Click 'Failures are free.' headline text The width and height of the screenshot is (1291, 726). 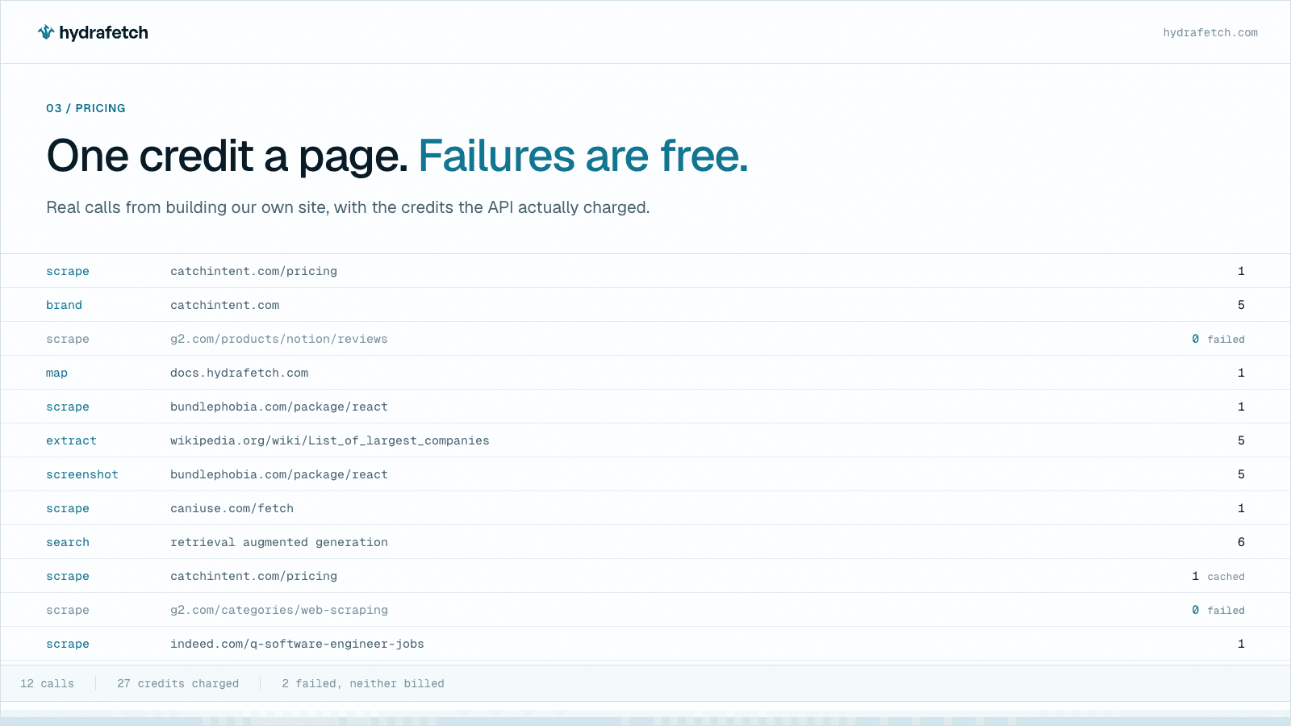pyautogui.click(x=583, y=156)
